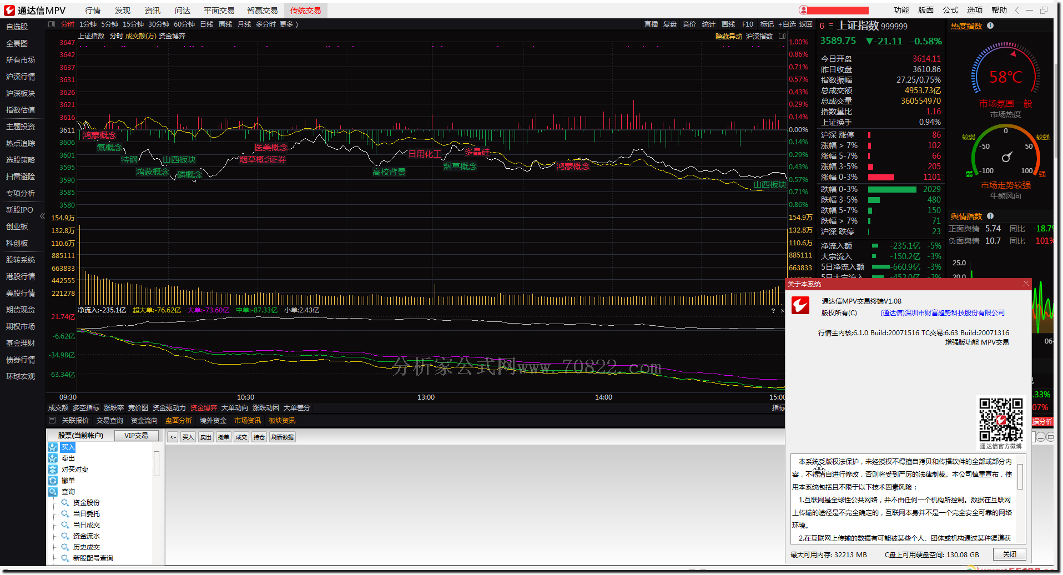Click the 鸿蒙概念 label near chart start
Viewport: 1063px width, 575px height.
100,135
